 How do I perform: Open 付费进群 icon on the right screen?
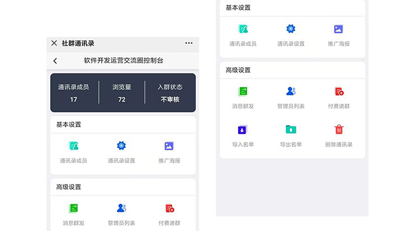[x=339, y=91]
